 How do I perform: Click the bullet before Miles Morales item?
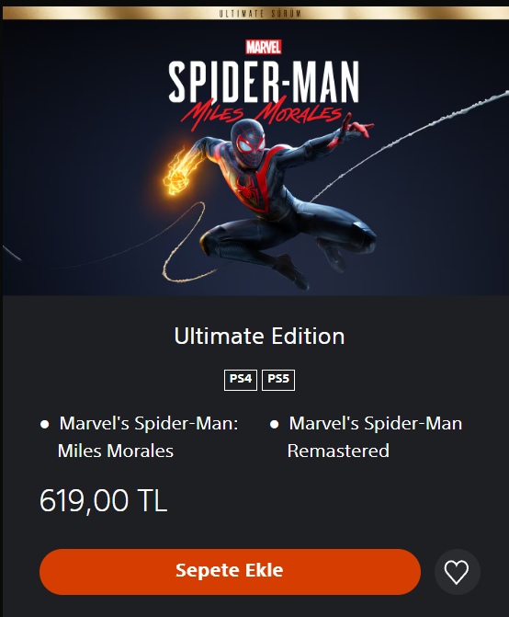(x=44, y=424)
